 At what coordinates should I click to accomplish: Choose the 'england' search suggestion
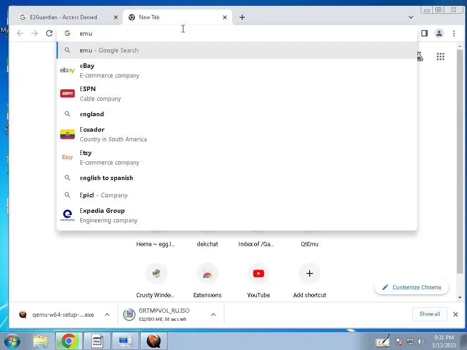pos(237,114)
